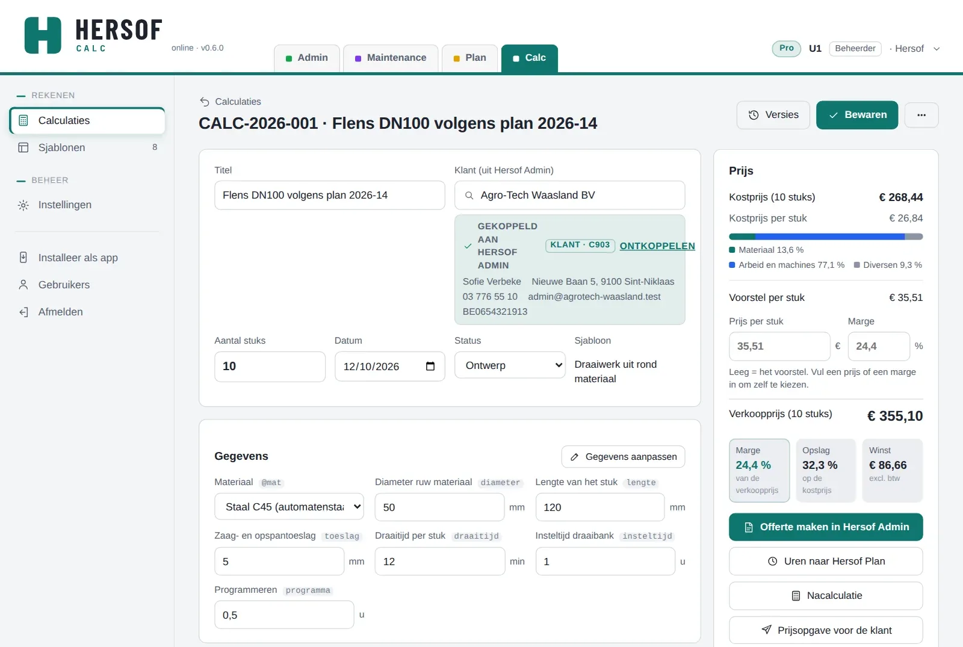
Task: Click the paper plane icon on Prijsopgave
Action: tap(766, 630)
